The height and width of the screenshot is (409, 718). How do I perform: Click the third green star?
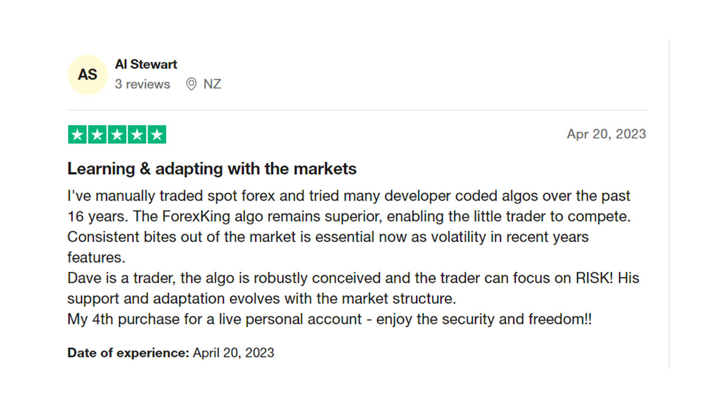coord(117,134)
